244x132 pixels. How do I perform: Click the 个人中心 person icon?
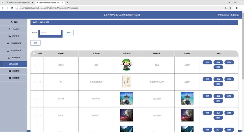click(10, 29)
